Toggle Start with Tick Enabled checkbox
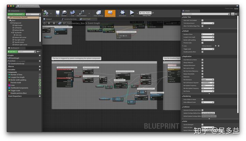This screenshot has width=246, height=141. (202, 20)
